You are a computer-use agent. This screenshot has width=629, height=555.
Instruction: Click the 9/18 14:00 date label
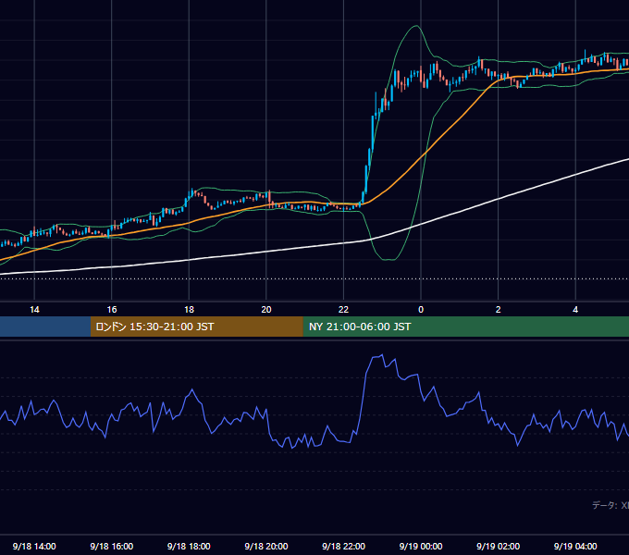click(x=34, y=546)
